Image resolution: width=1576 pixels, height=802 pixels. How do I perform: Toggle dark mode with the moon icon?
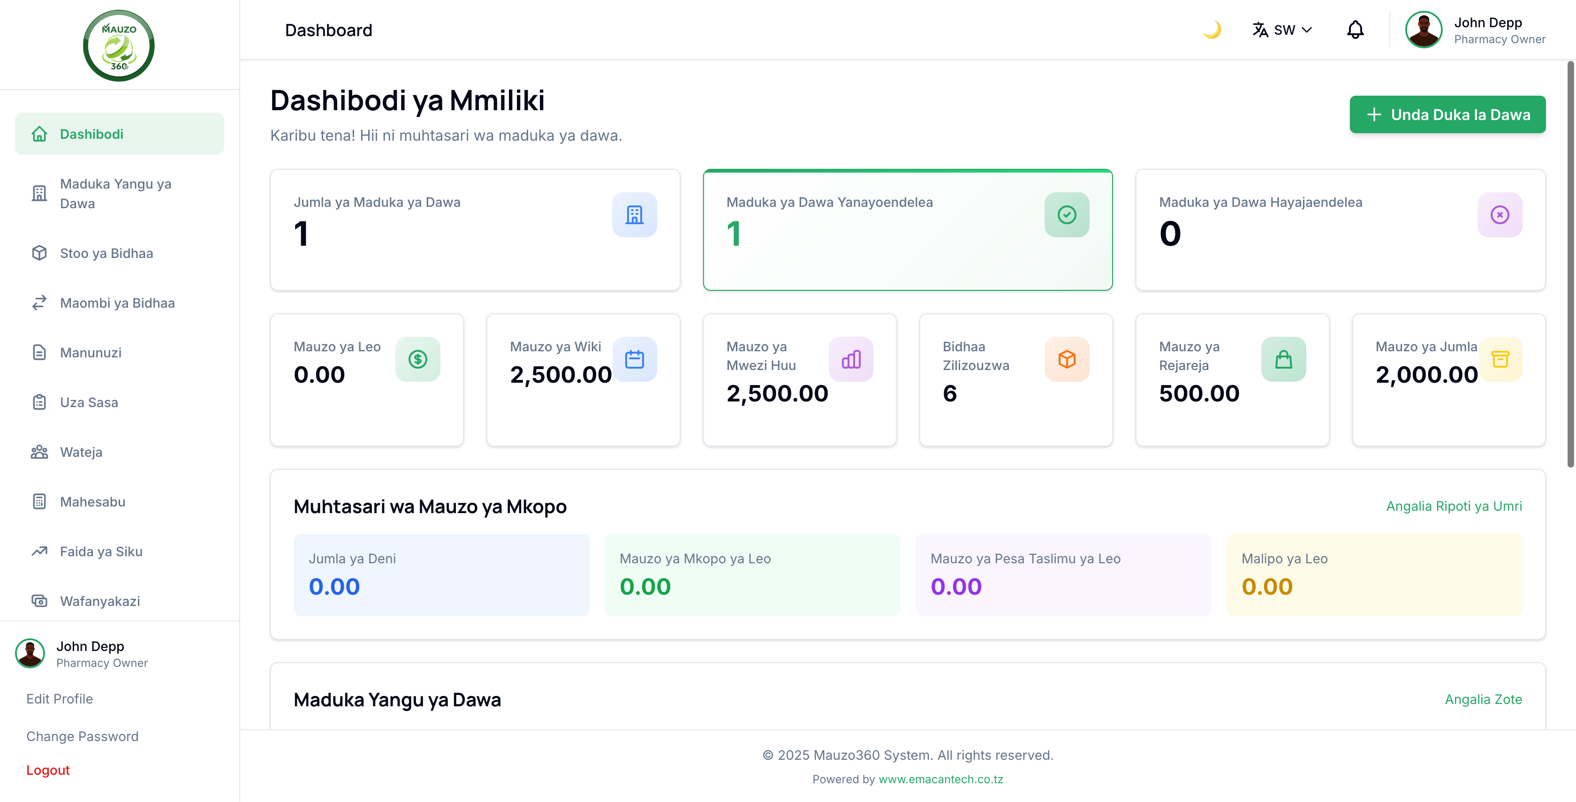pyautogui.click(x=1212, y=29)
